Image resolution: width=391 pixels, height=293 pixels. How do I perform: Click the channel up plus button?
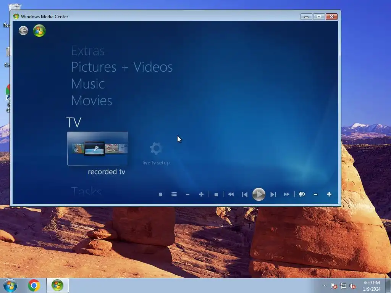click(201, 194)
